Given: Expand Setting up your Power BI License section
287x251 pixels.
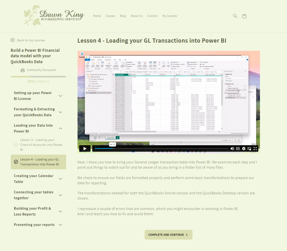Looking at the screenshot, I should 60,96.
